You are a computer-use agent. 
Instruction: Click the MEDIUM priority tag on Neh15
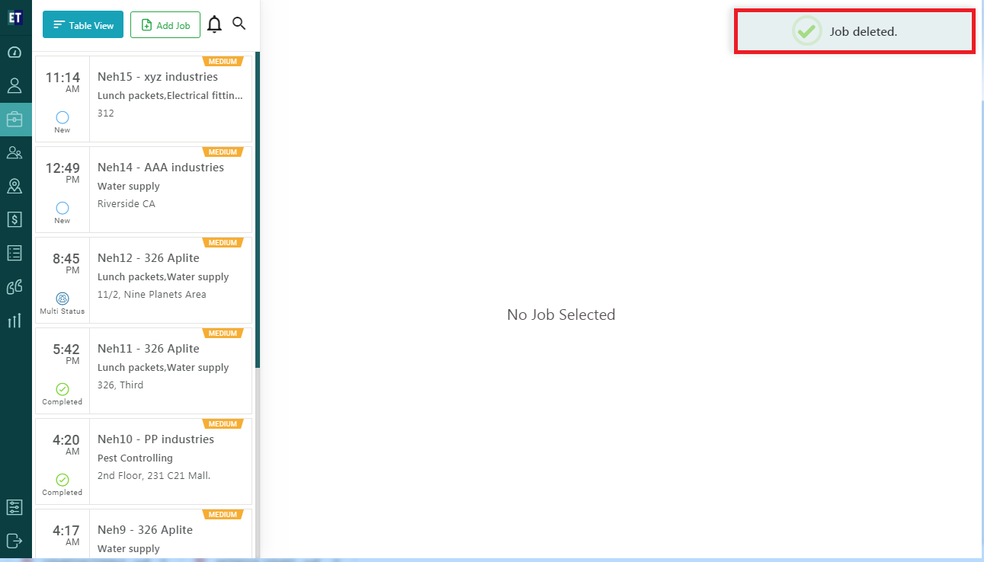(x=223, y=62)
